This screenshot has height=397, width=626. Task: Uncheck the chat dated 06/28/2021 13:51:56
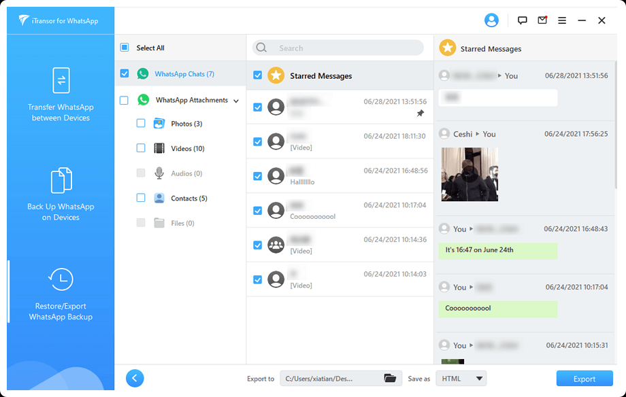tap(257, 107)
